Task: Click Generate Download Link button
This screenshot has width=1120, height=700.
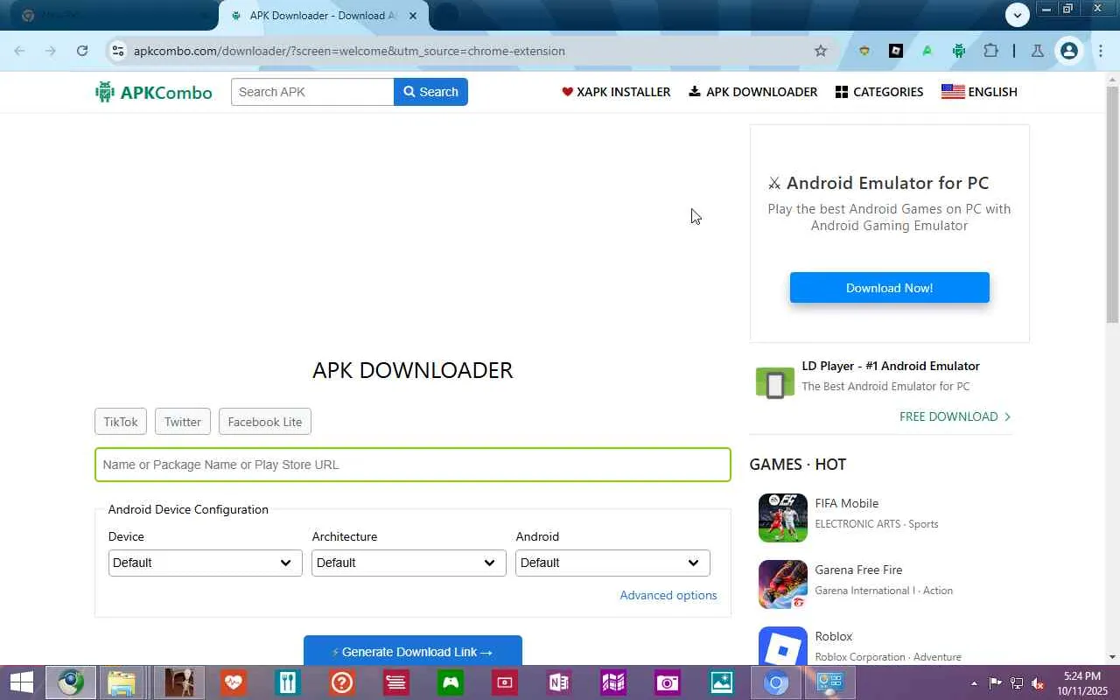Action: (x=413, y=650)
